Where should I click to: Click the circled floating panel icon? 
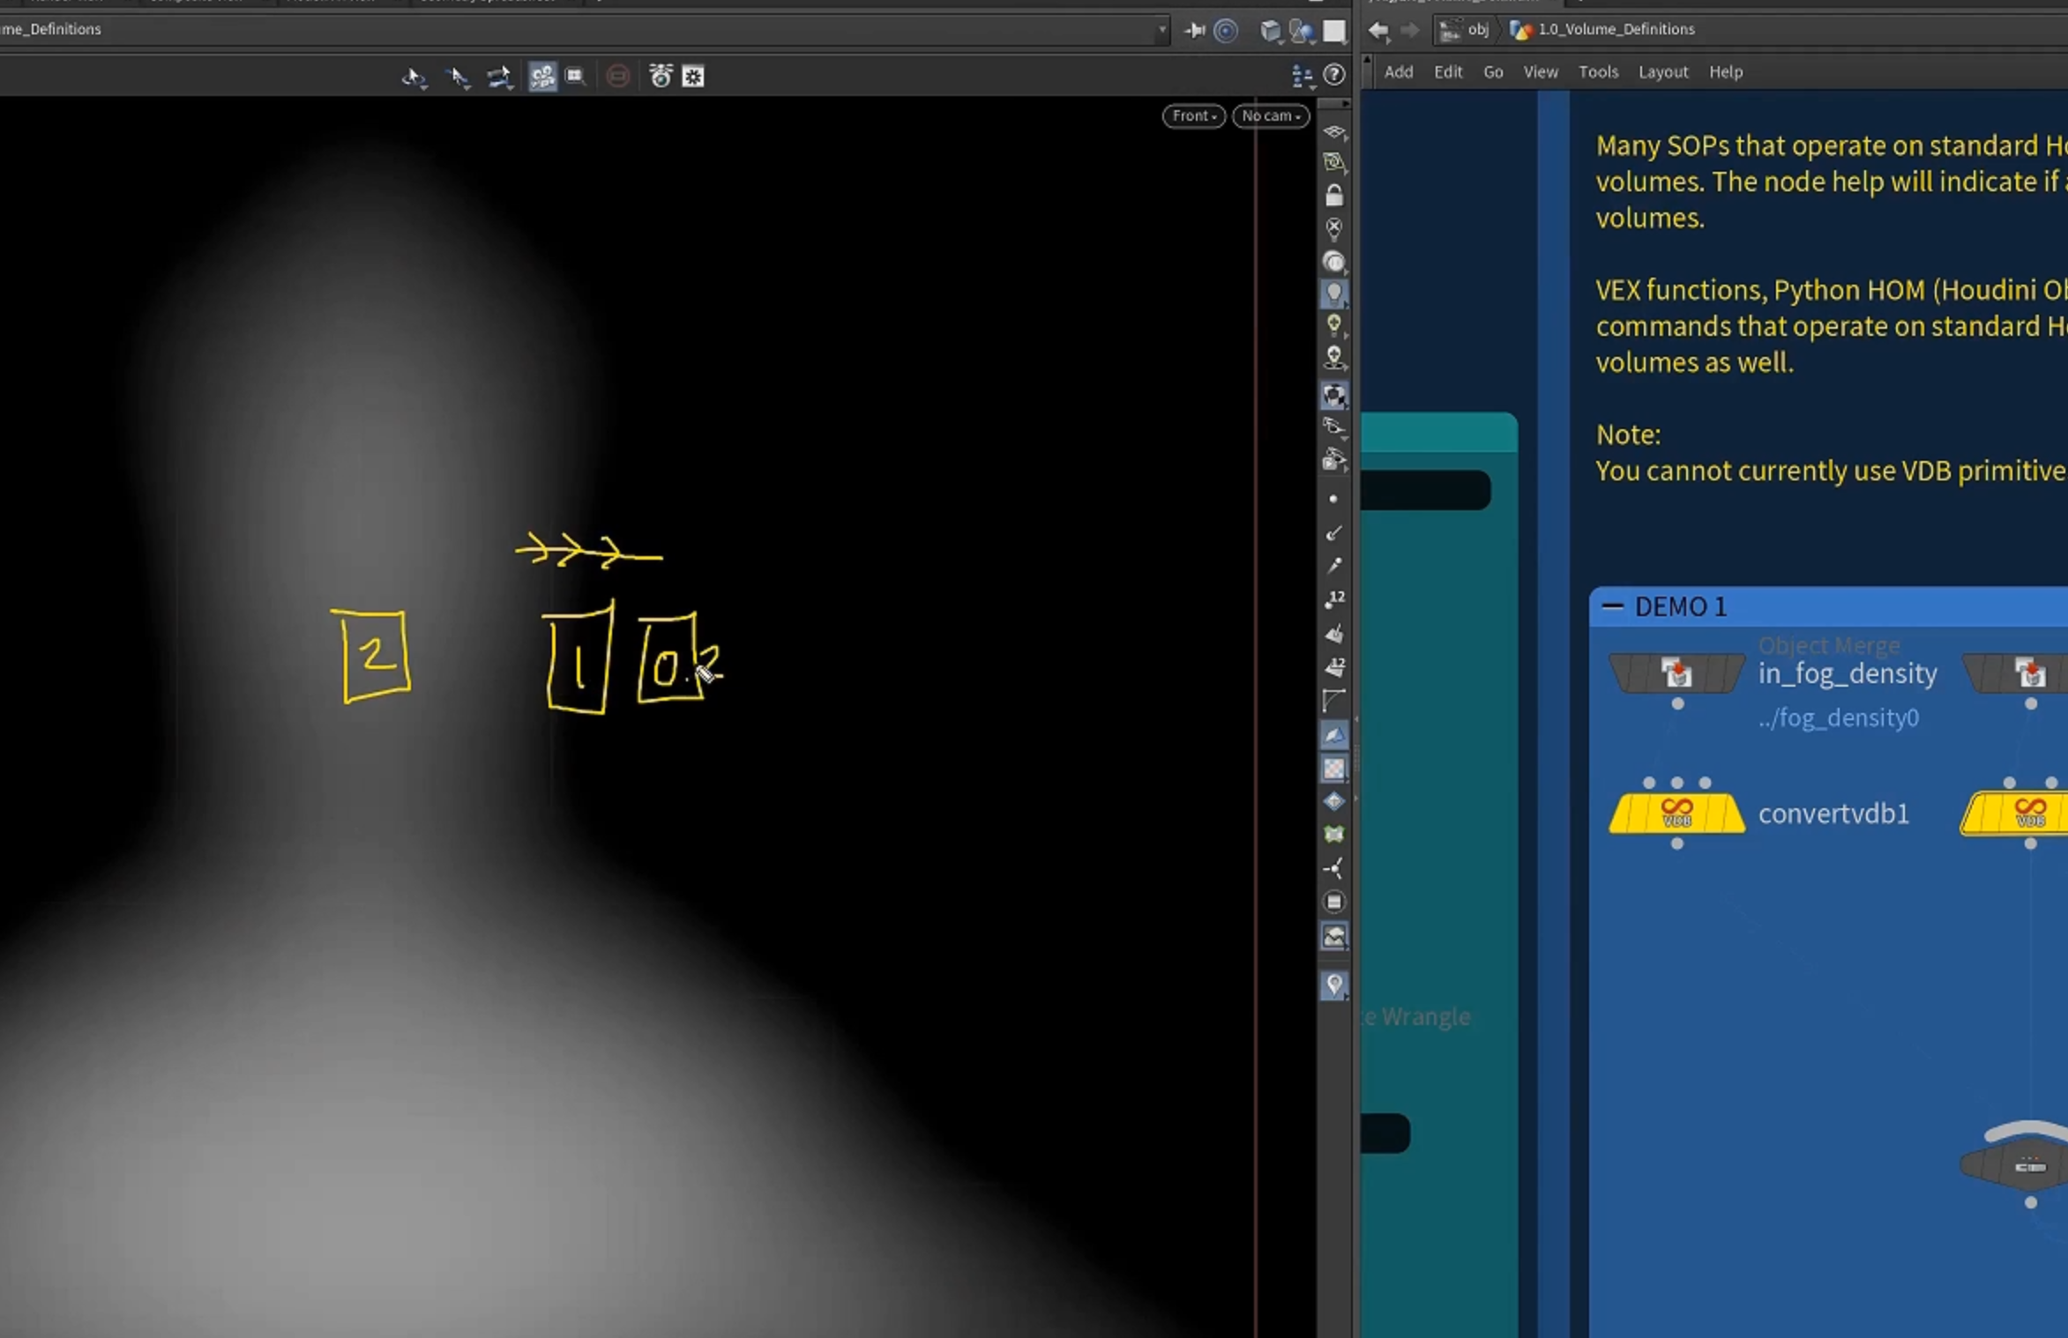(x=1334, y=902)
